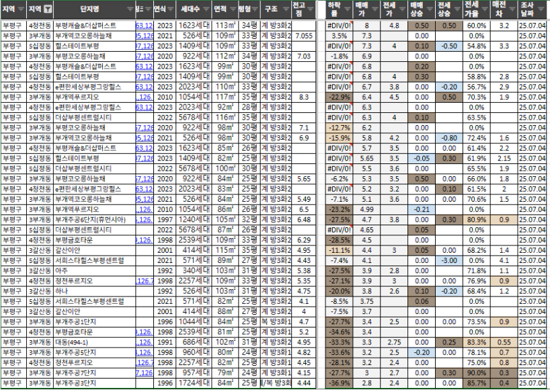
Task: Click the 부개주공3단지 name cell
Action: pos(95,383)
